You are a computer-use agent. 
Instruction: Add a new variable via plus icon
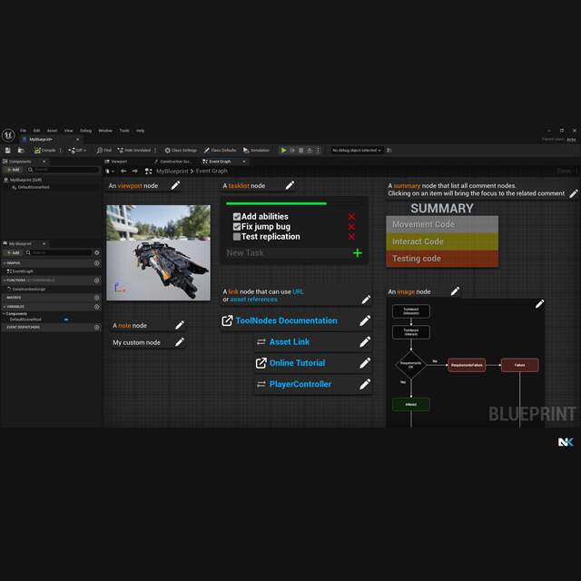pyautogui.click(x=97, y=307)
